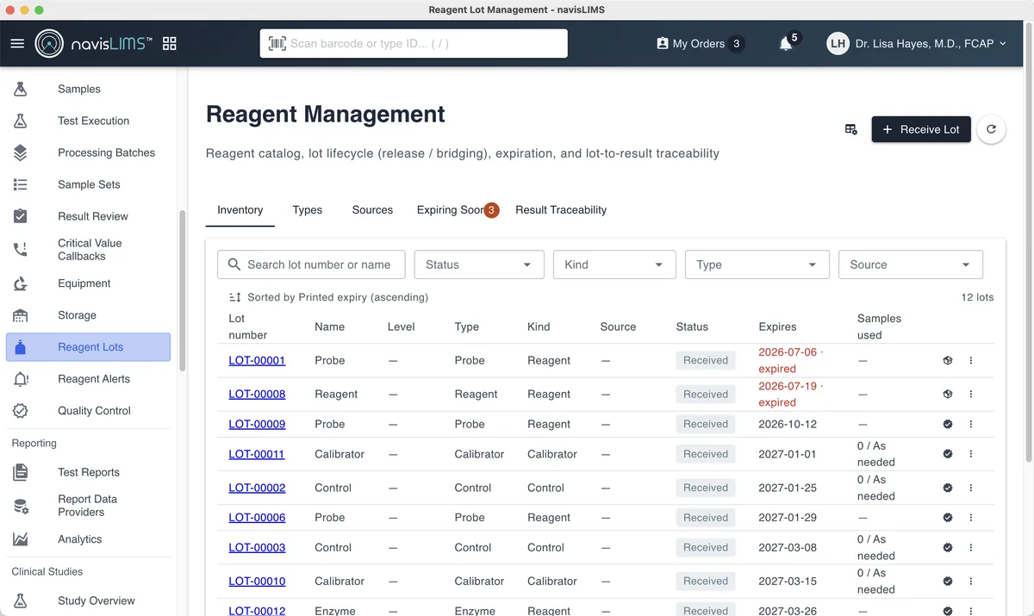Click the Analytics chart icon
Viewport: 1034px width, 616px height.
[21, 539]
